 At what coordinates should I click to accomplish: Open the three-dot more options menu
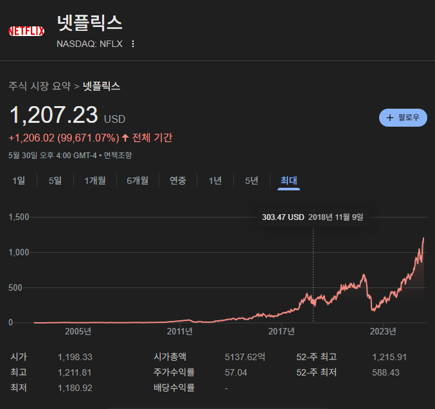pos(133,44)
